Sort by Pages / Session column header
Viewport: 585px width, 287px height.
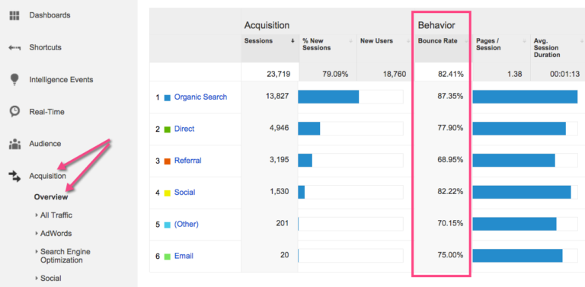501,48
